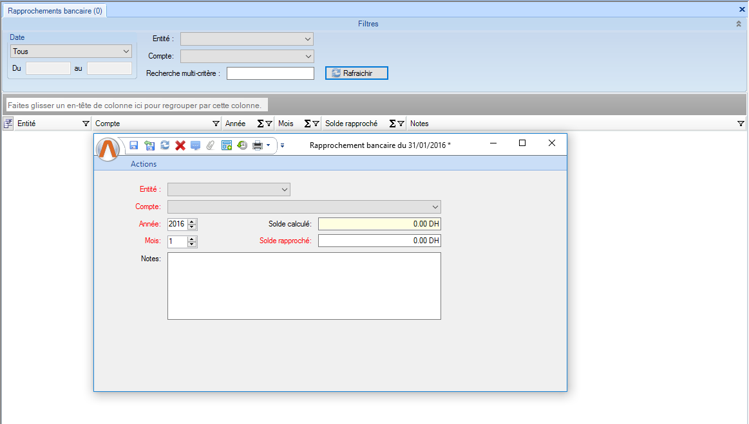Click the Rafraichir button
Viewport: 749px width, 424px height.
357,73
